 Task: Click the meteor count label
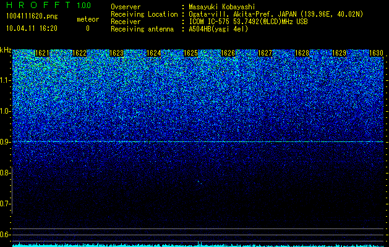point(88,19)
